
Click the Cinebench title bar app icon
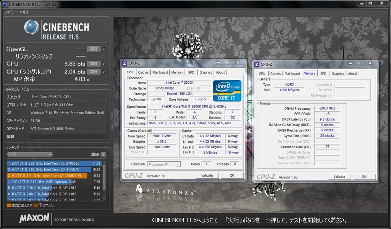(5, 4)
